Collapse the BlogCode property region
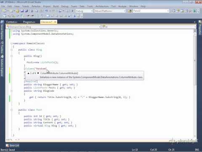This screenshot has width=202, height=152. tap(12, 91)
